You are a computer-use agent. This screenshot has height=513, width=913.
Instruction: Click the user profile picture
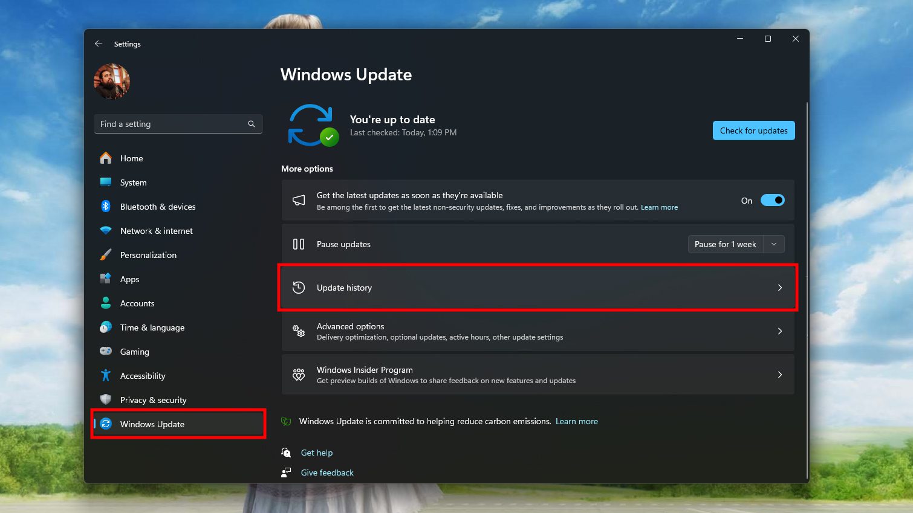[112, 82]
